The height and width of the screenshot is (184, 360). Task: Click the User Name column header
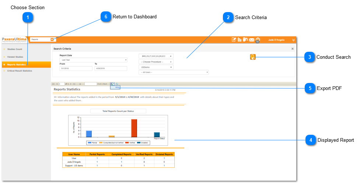[x=74, y=155]
